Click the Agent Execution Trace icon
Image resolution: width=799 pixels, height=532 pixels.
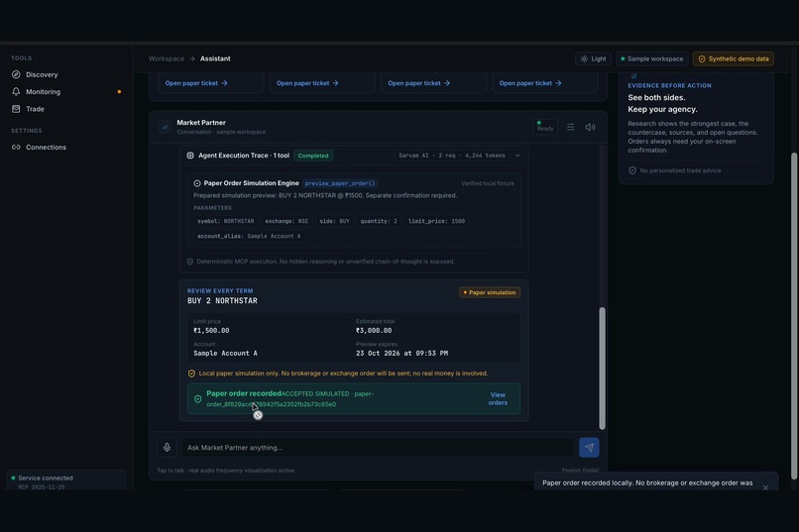(190, 156)
